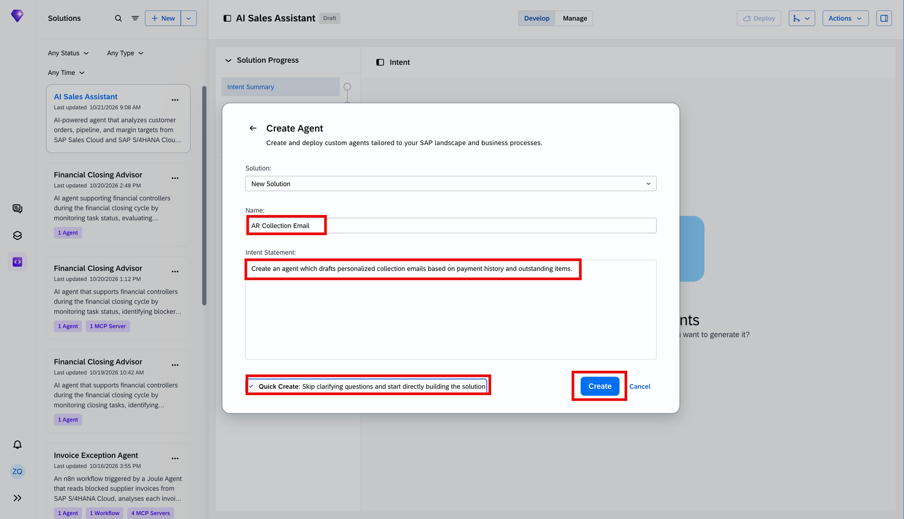
Task: Click the 1 Workflow tag
Action: point(105,513)
